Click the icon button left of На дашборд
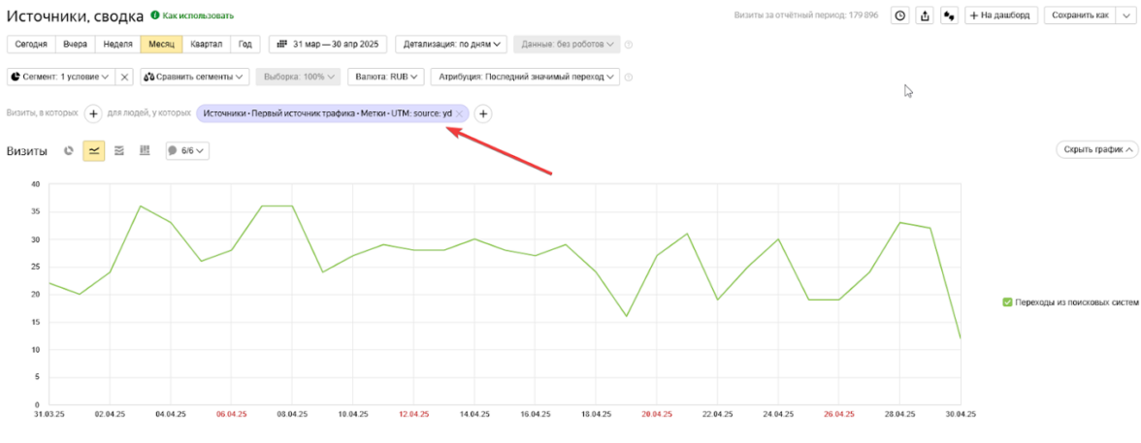The image size is (1141, 443). coord(949,16)
